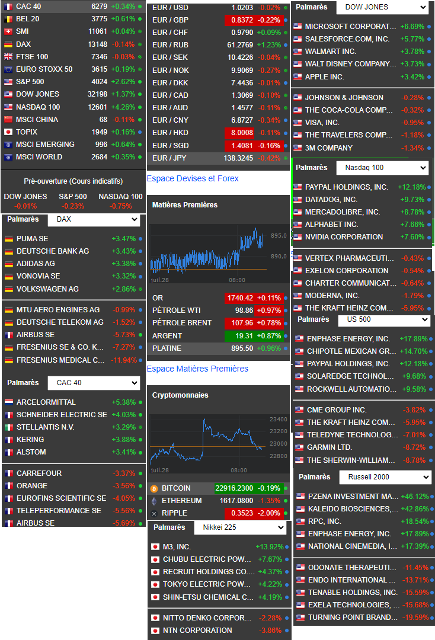
Task: Click the German flag beside PUMA SE
Action: click(x=9, y=239)
